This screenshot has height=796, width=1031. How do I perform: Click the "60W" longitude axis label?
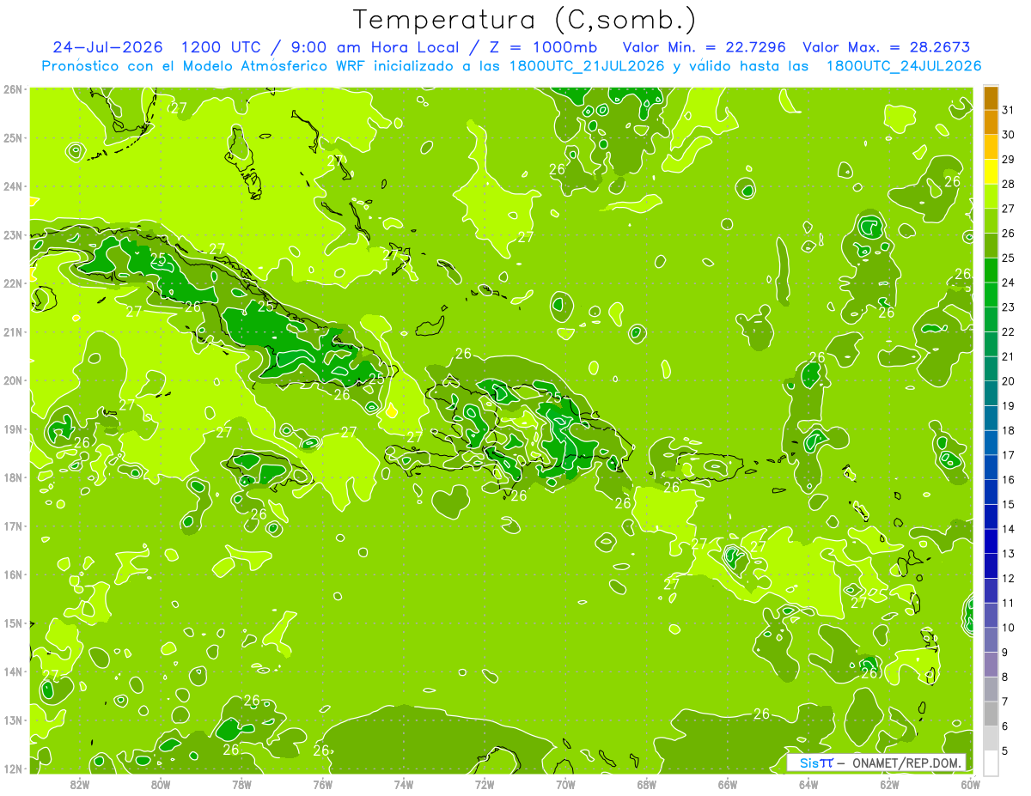971,784
